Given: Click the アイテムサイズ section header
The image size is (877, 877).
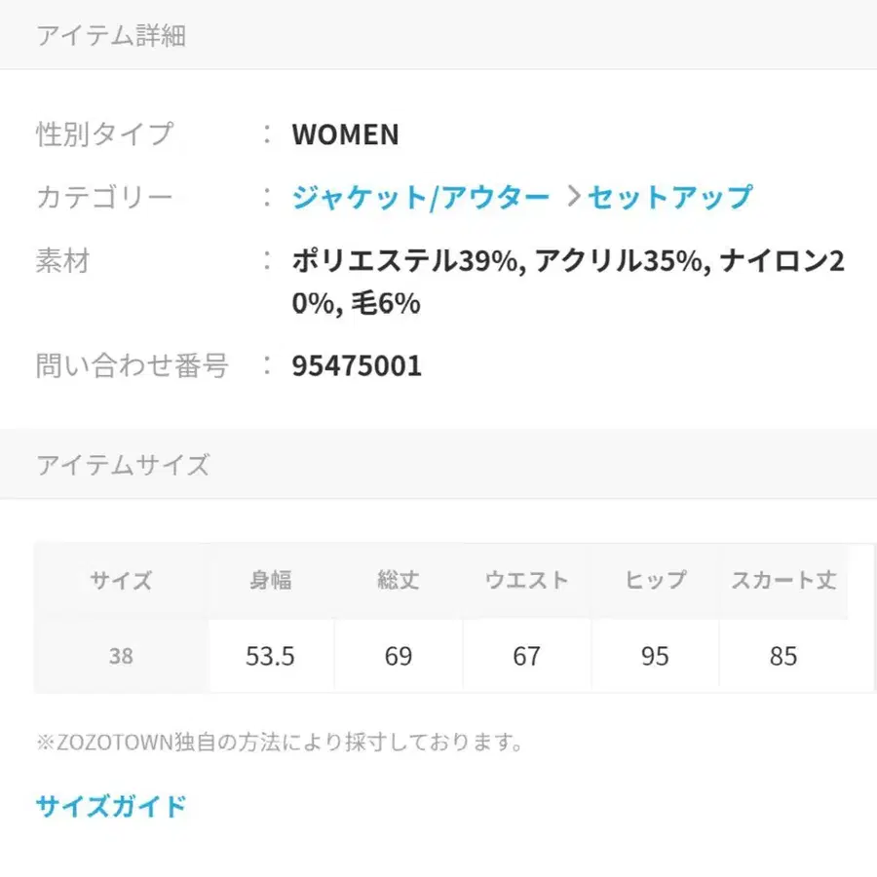Looking at the screenshot, I should coord(122,464).
